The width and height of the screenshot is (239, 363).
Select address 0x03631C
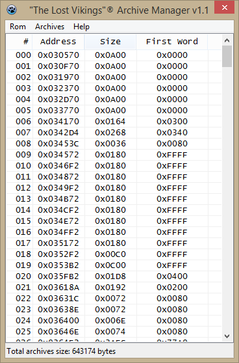(x=58, y=299)
